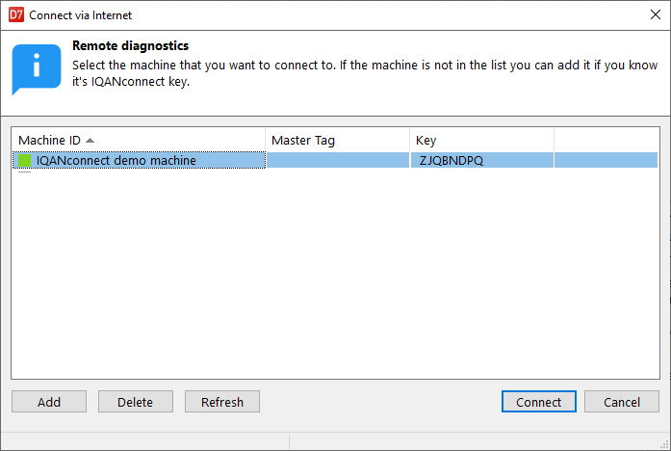
Task: Click the empty area of the machine list
Action: point(335,274)
